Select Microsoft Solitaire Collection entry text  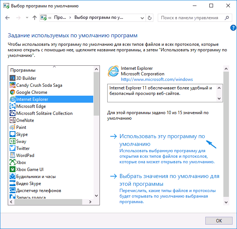[44, 113]
